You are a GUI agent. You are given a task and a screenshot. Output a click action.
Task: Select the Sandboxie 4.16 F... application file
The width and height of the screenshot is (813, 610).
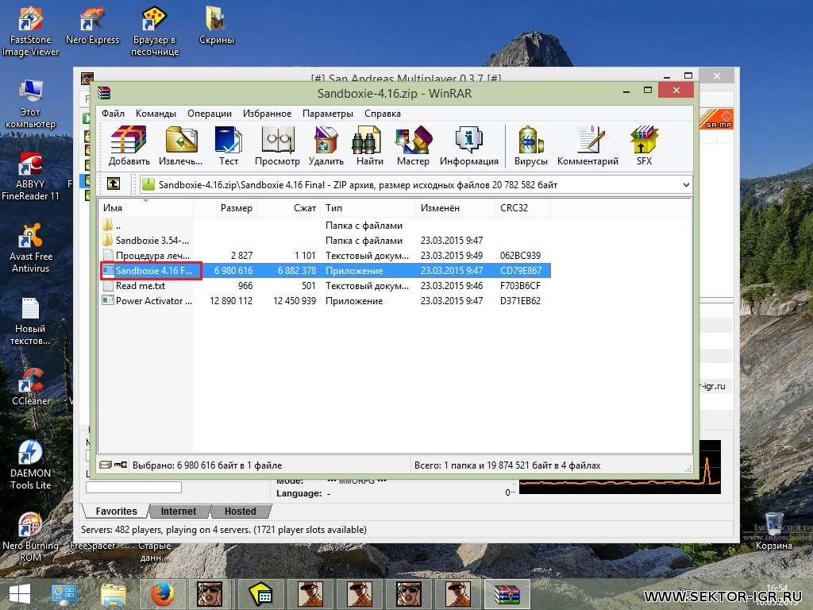click(x=325, y=270)
